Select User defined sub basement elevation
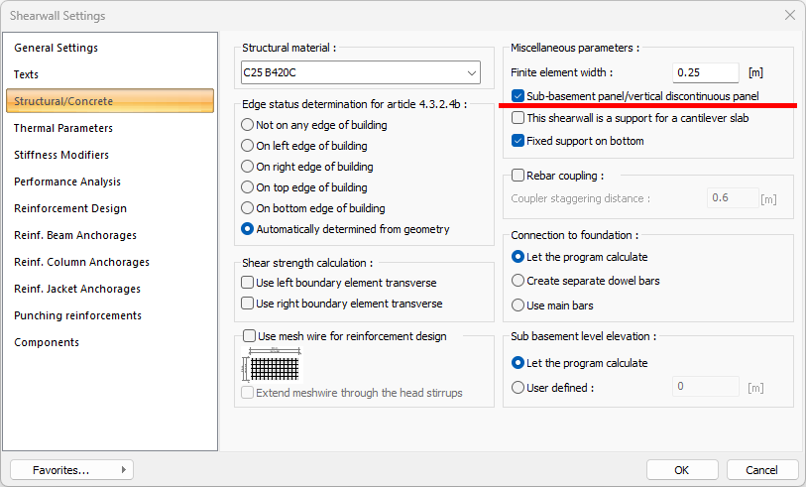The width and height of the screenshot is (806, 487). pyautogui.click(x=518, y=388)
